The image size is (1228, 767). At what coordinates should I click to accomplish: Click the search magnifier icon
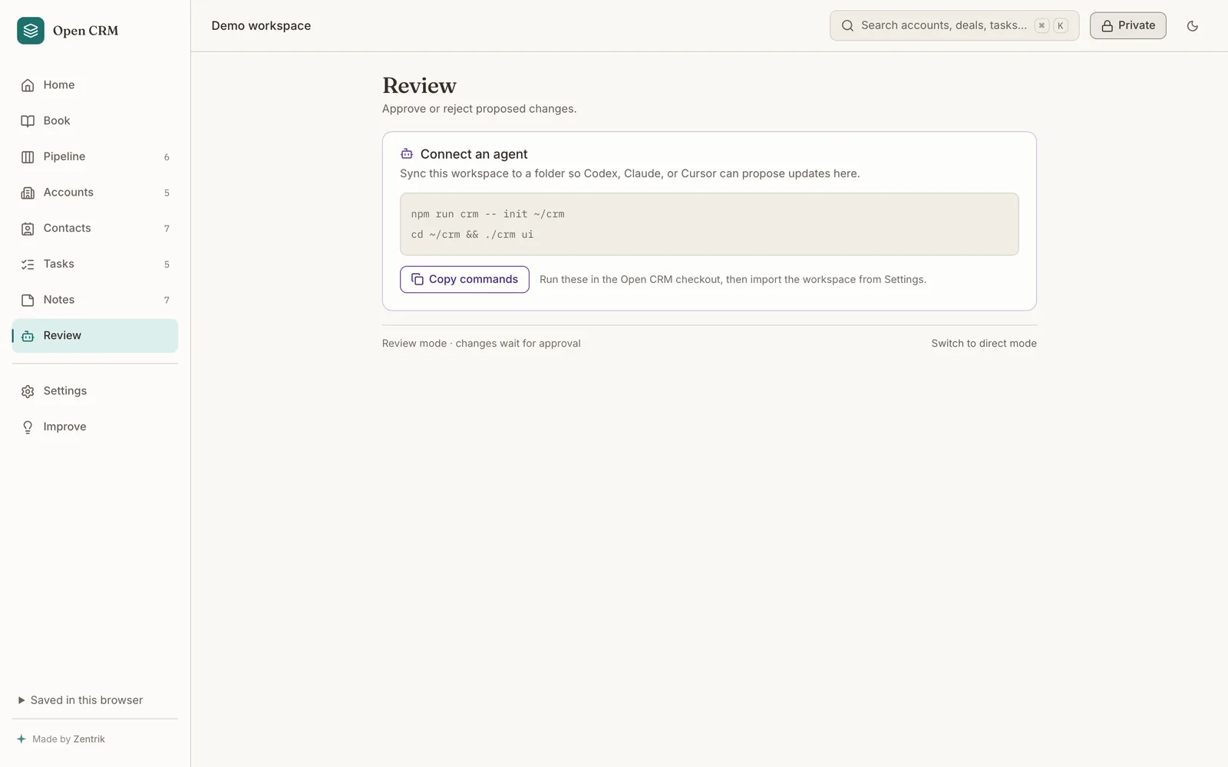[847, 25]
